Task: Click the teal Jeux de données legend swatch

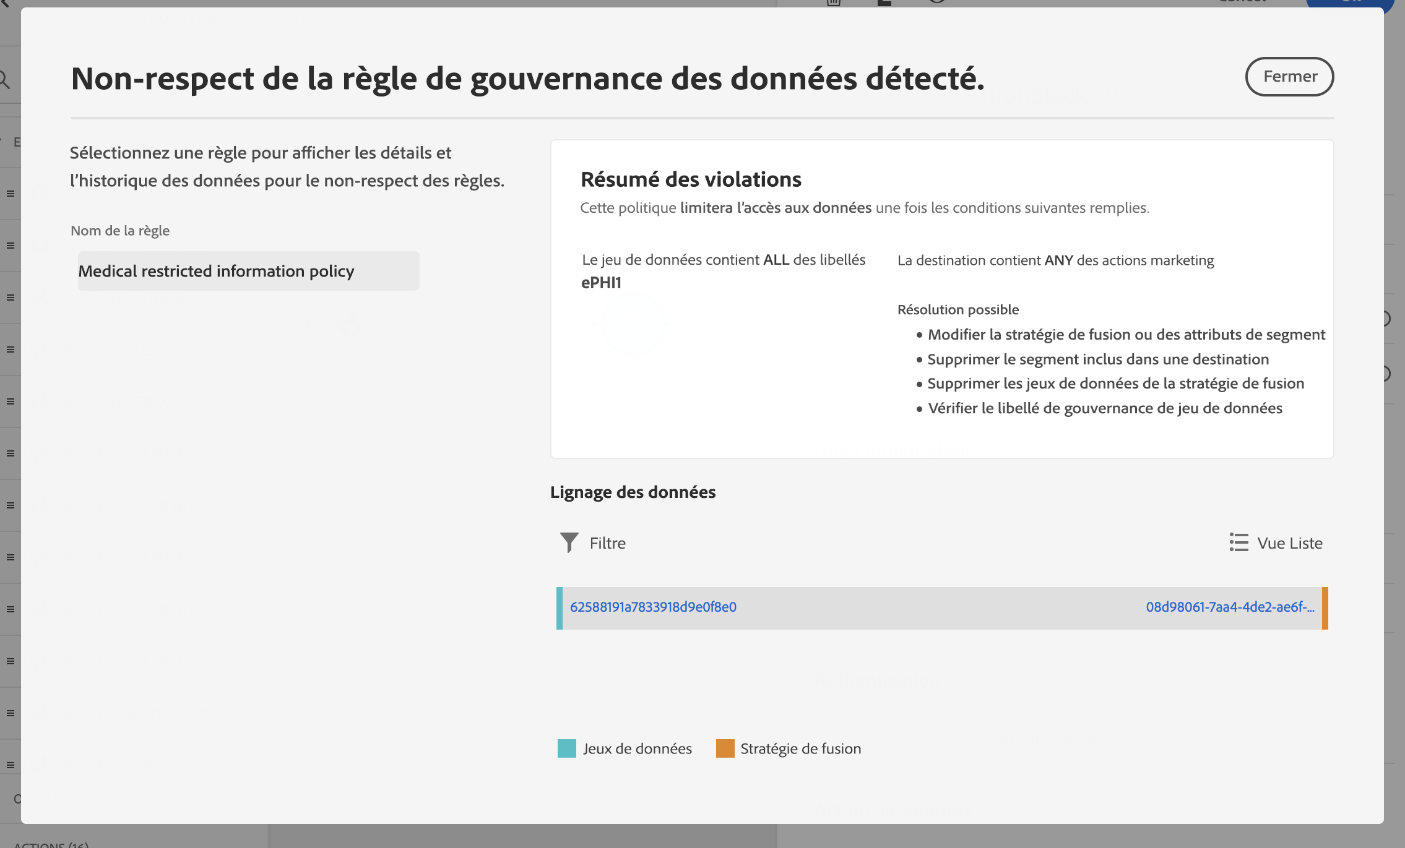Action: (566, 748)
